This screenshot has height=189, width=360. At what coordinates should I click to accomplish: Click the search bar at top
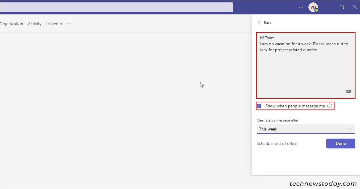pos(117,7)
